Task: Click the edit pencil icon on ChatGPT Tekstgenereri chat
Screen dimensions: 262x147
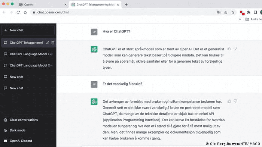Action: coord(48,43)
